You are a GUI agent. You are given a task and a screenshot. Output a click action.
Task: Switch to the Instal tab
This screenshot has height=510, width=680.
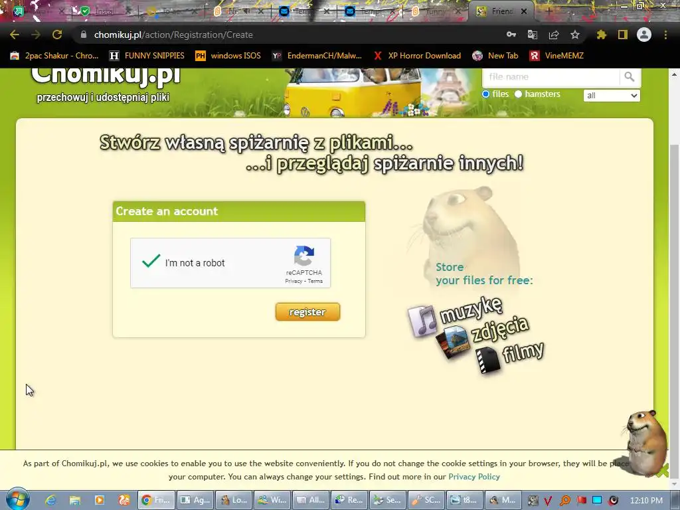click(105, 12)
